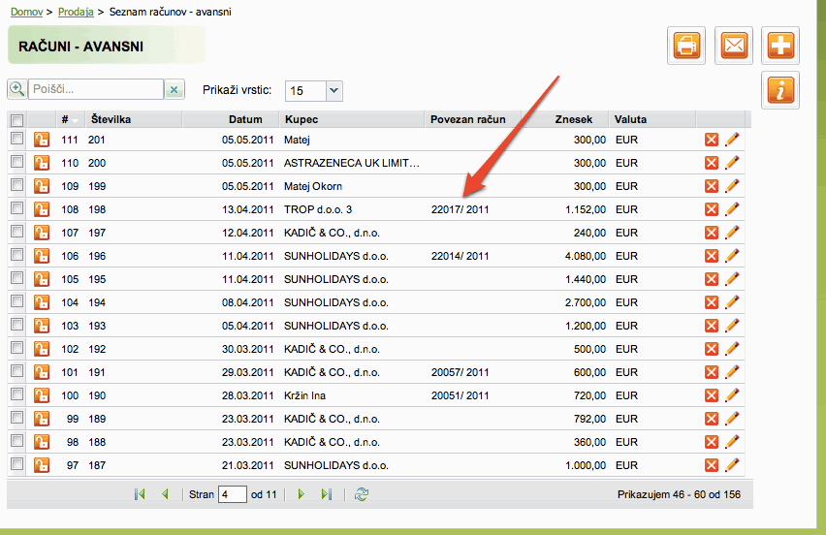Open linked invoice 22014/ 2011

point(460,256)
